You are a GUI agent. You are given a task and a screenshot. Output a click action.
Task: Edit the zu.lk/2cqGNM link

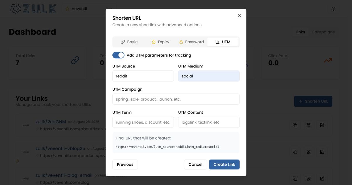tap(322, 125)
